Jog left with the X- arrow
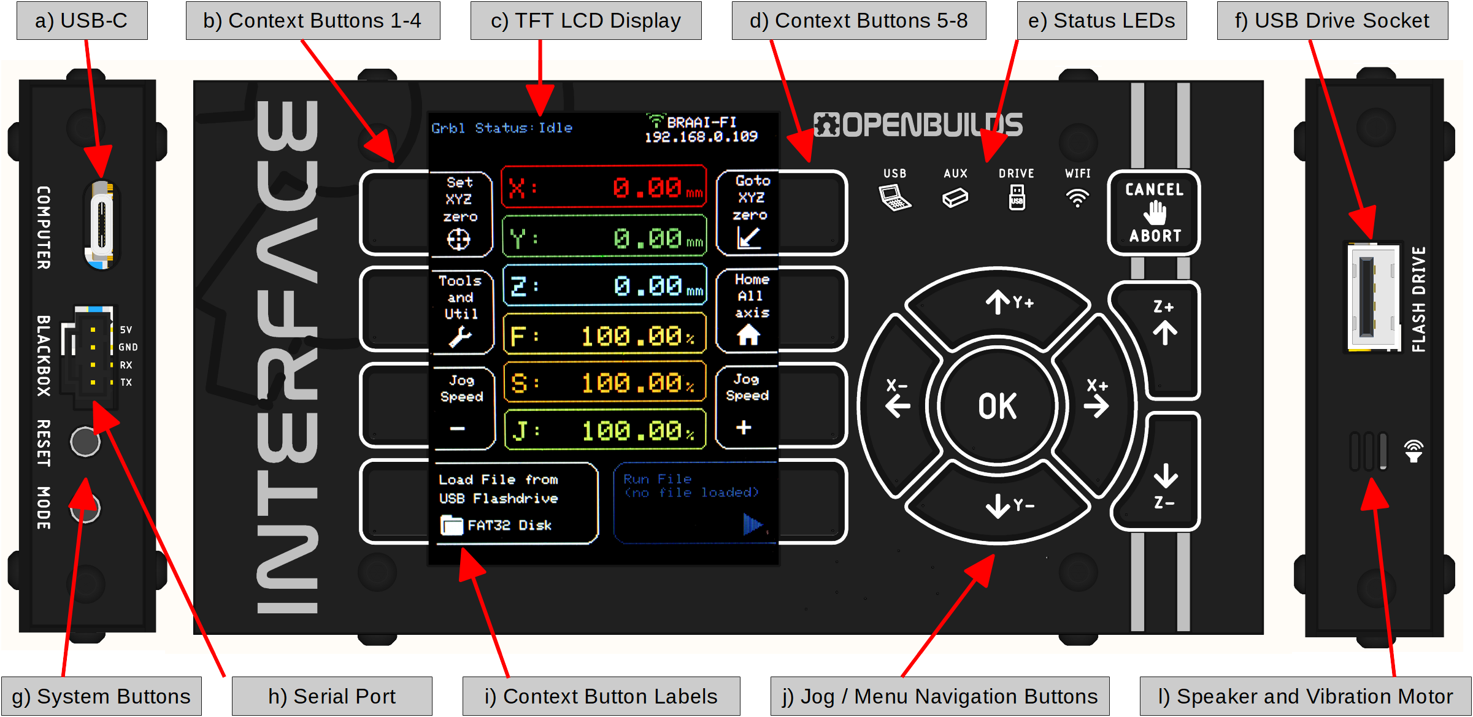 899,405
